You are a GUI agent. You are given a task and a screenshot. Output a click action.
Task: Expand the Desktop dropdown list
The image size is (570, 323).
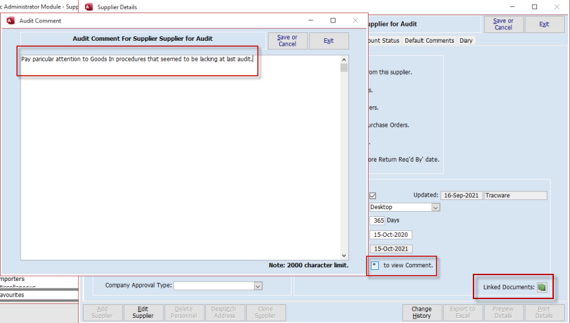435,208
